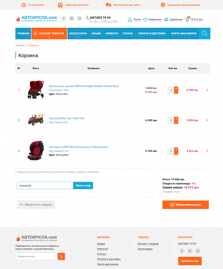Delete the Rolly Toys tractor from cart
The height and width of the screenshot is (269, 223).
point(207,120)
